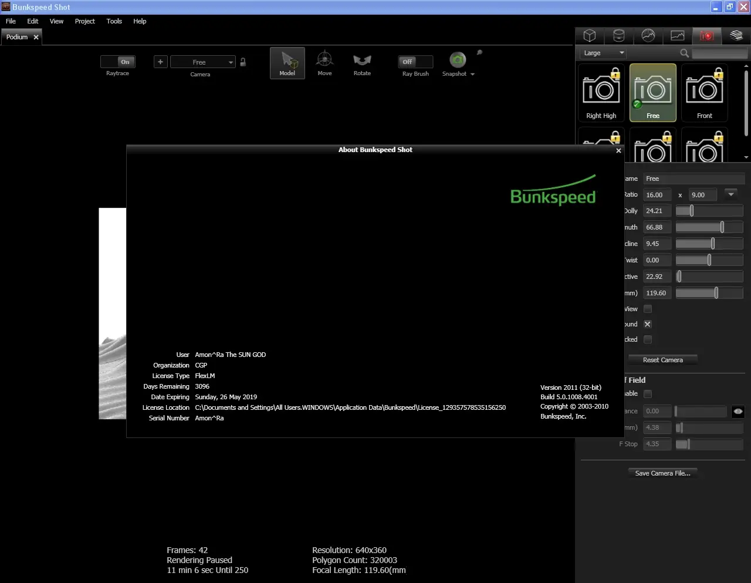Open the Model tab cube icon
Screen dimensions: 751x583
590,36
